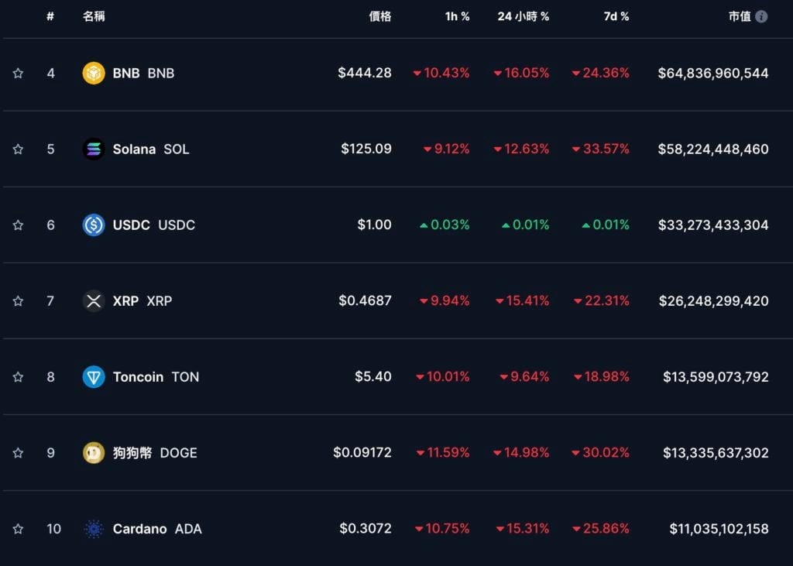Open the Toncoin TON coin page link

coord(156,377)
